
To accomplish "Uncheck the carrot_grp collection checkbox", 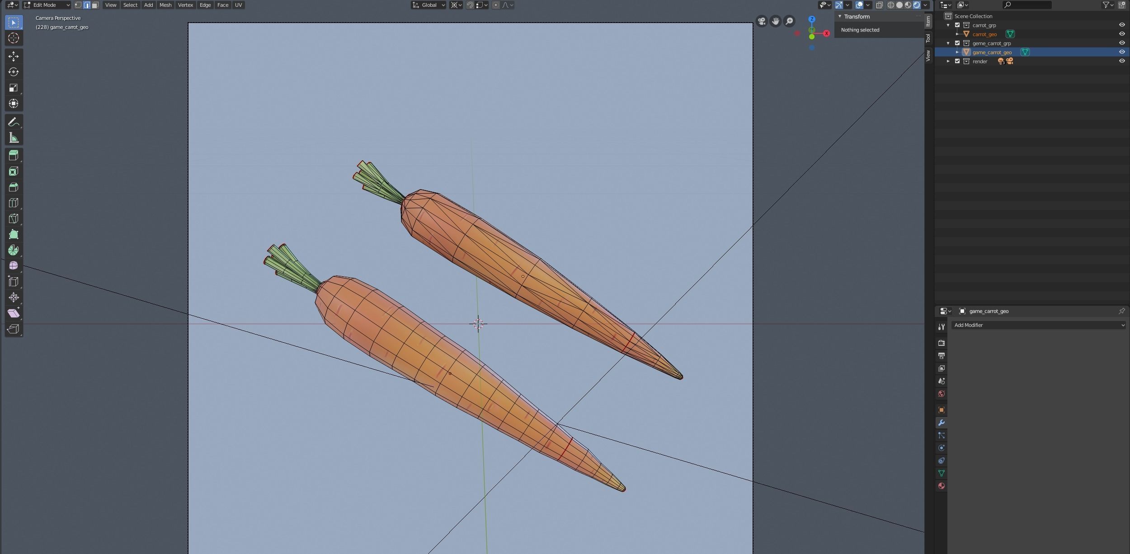I will (x=957, y=25).
